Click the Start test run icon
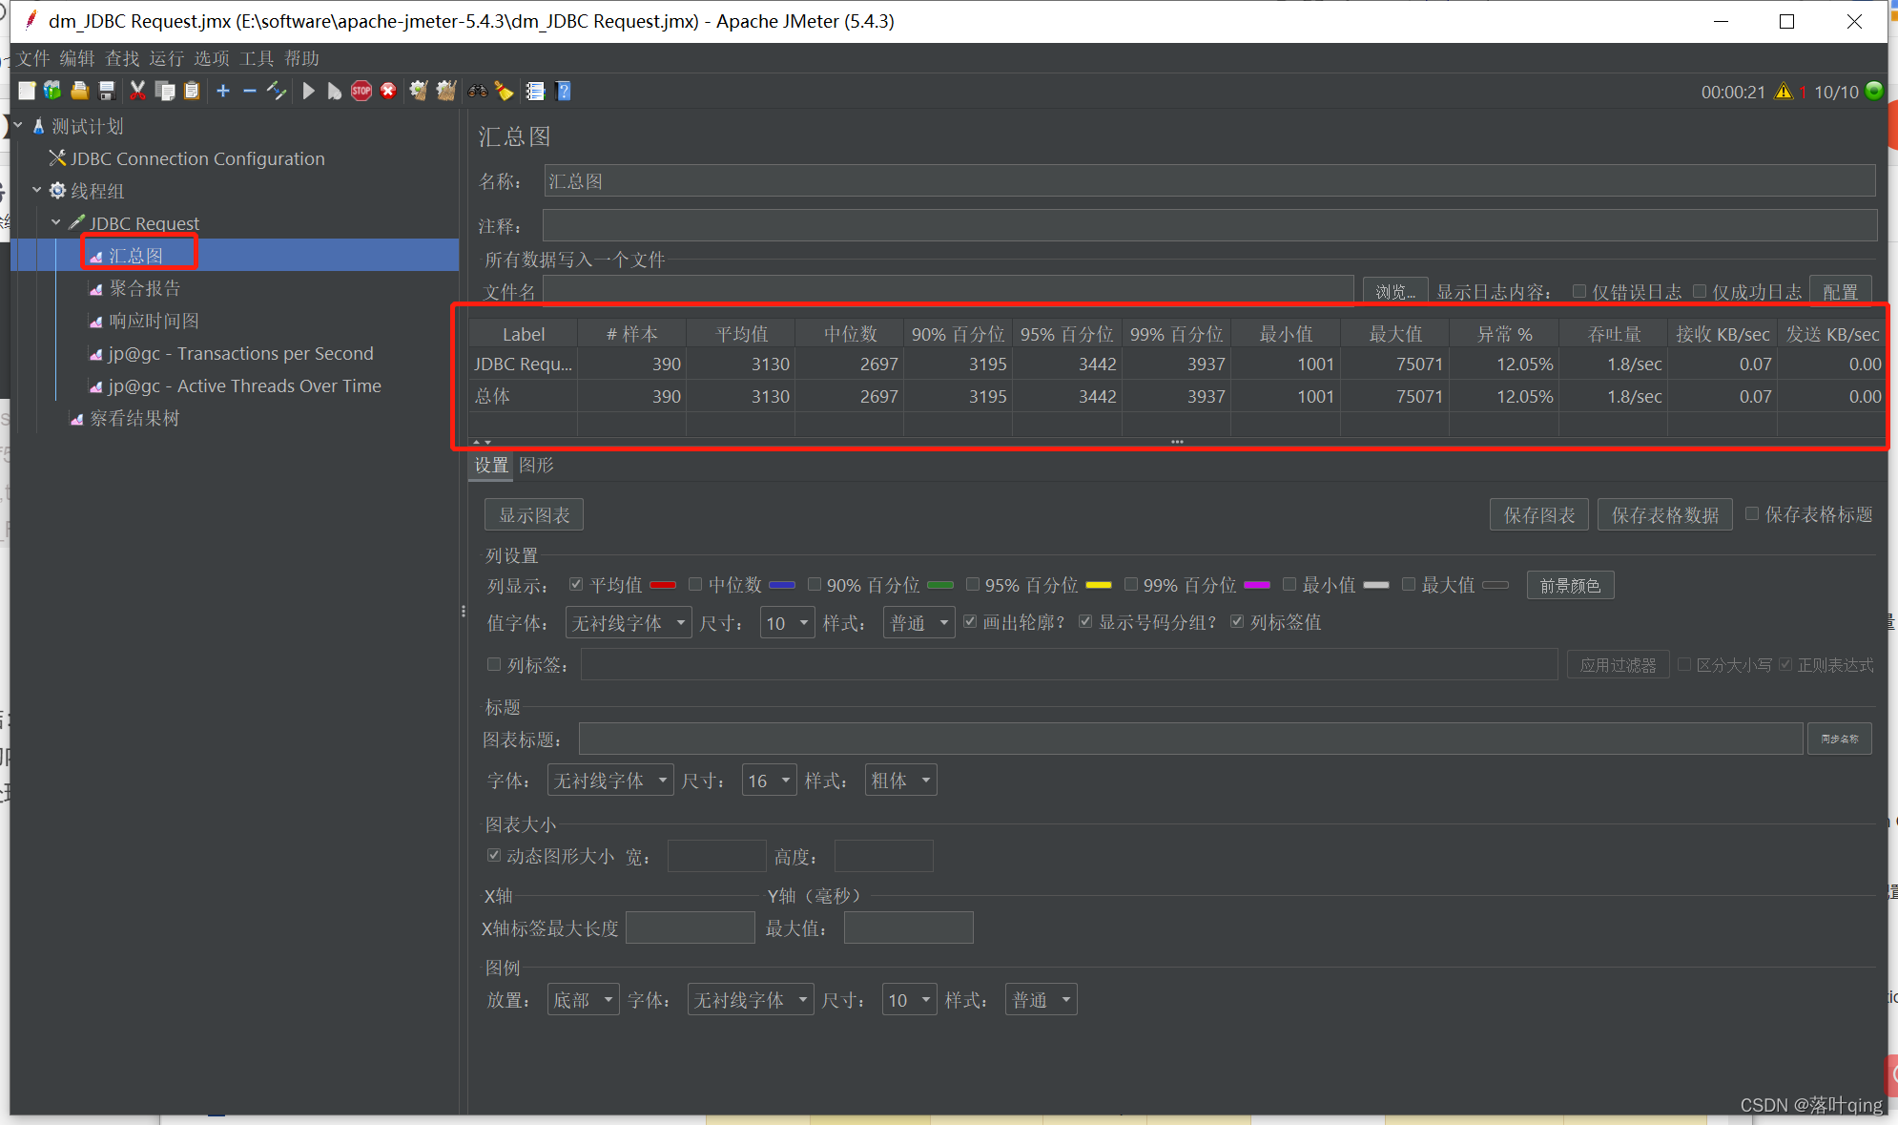This screenshot has height=1125, width=1898. point(308,91)
